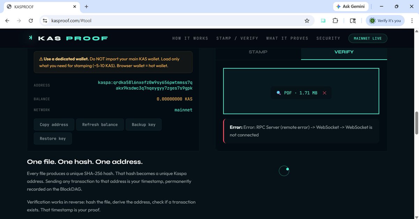This screenshot has width=419, height=219.
Task: Click the Verify it's you profile chip
Action: [x=385, y=21]
